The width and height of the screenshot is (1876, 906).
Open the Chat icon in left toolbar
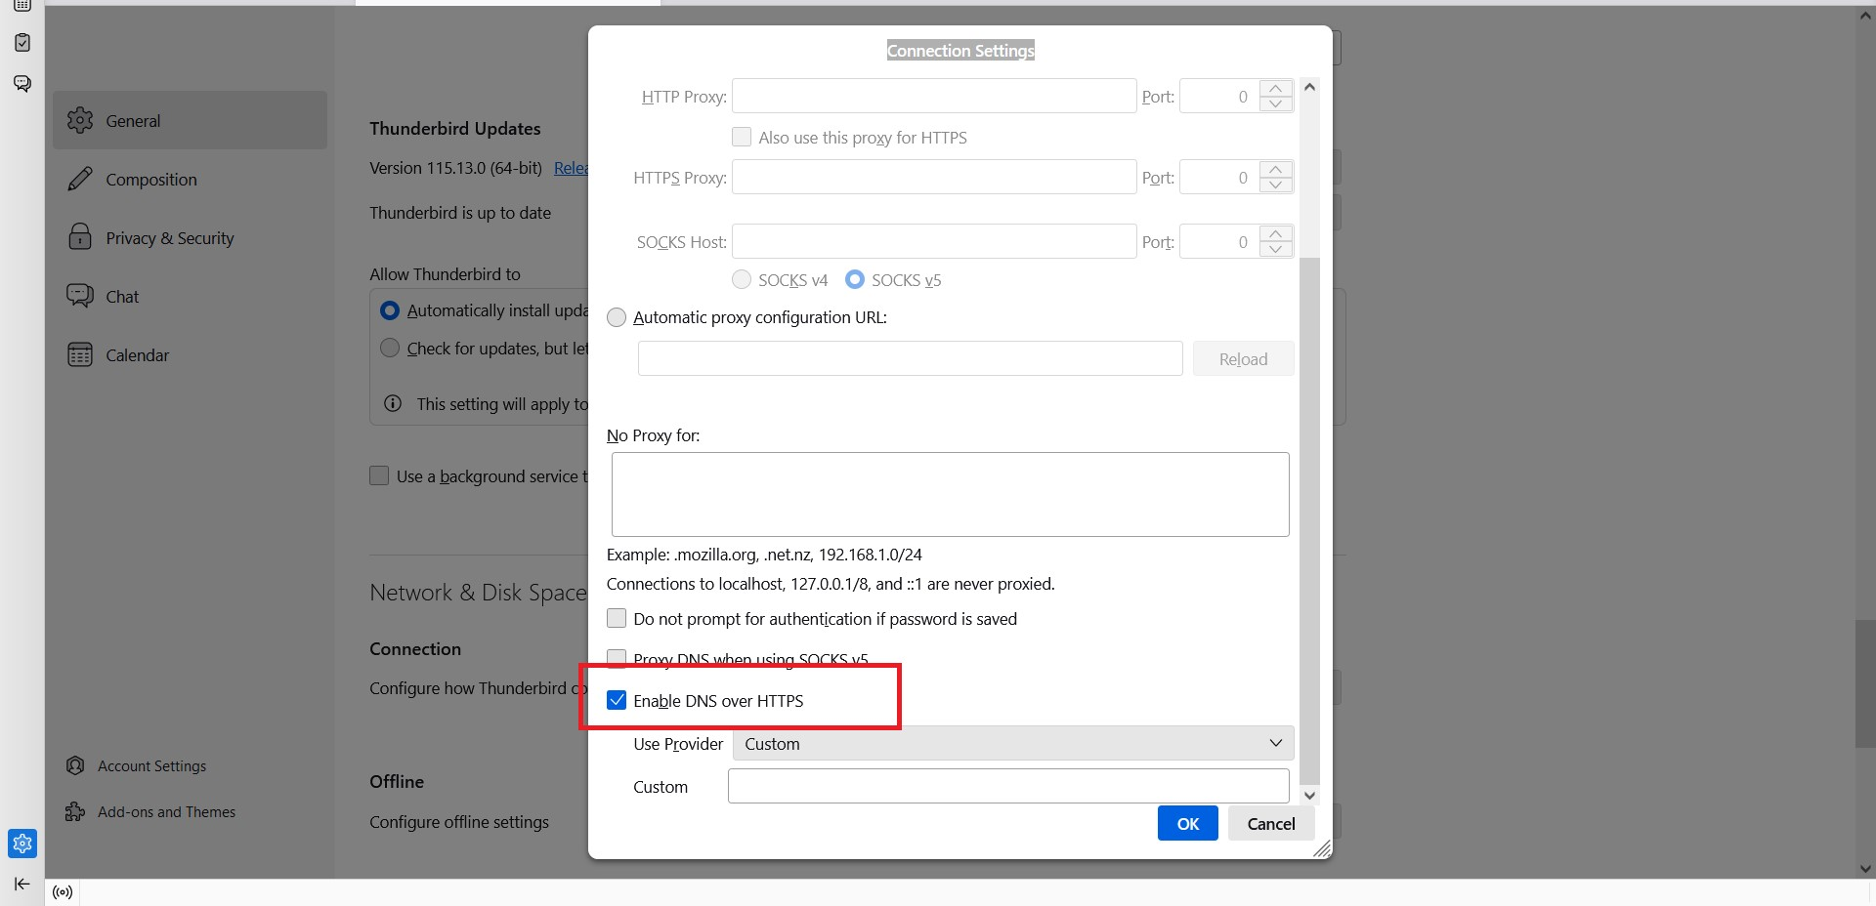pos(22,83)
